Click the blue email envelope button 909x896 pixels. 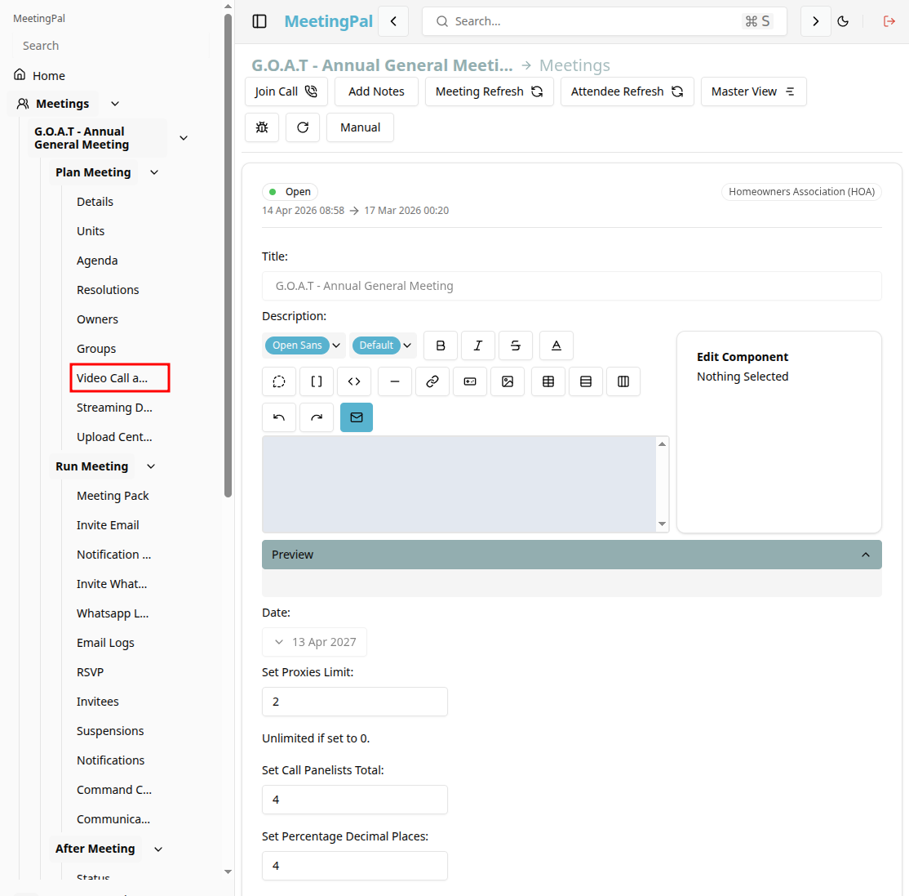click(x=357, y=417)
